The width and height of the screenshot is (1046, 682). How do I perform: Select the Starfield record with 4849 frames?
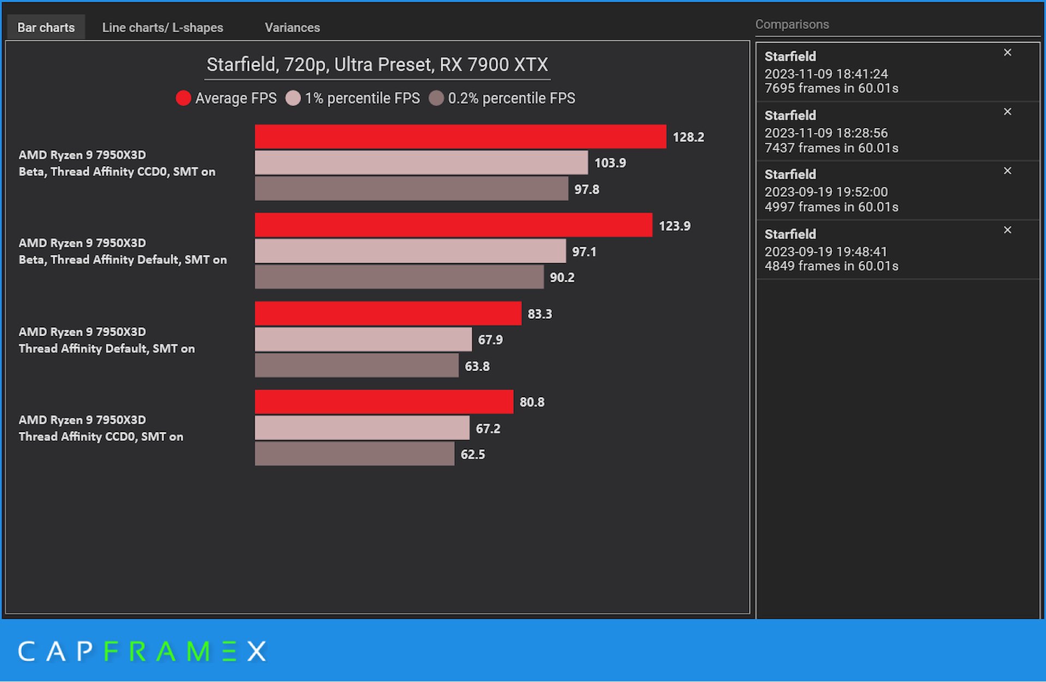(x=897, y=250)
